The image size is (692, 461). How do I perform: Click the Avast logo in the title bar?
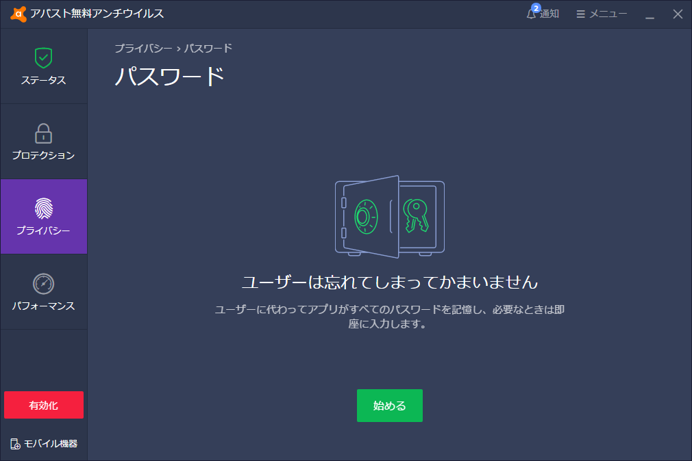point(19,12)
